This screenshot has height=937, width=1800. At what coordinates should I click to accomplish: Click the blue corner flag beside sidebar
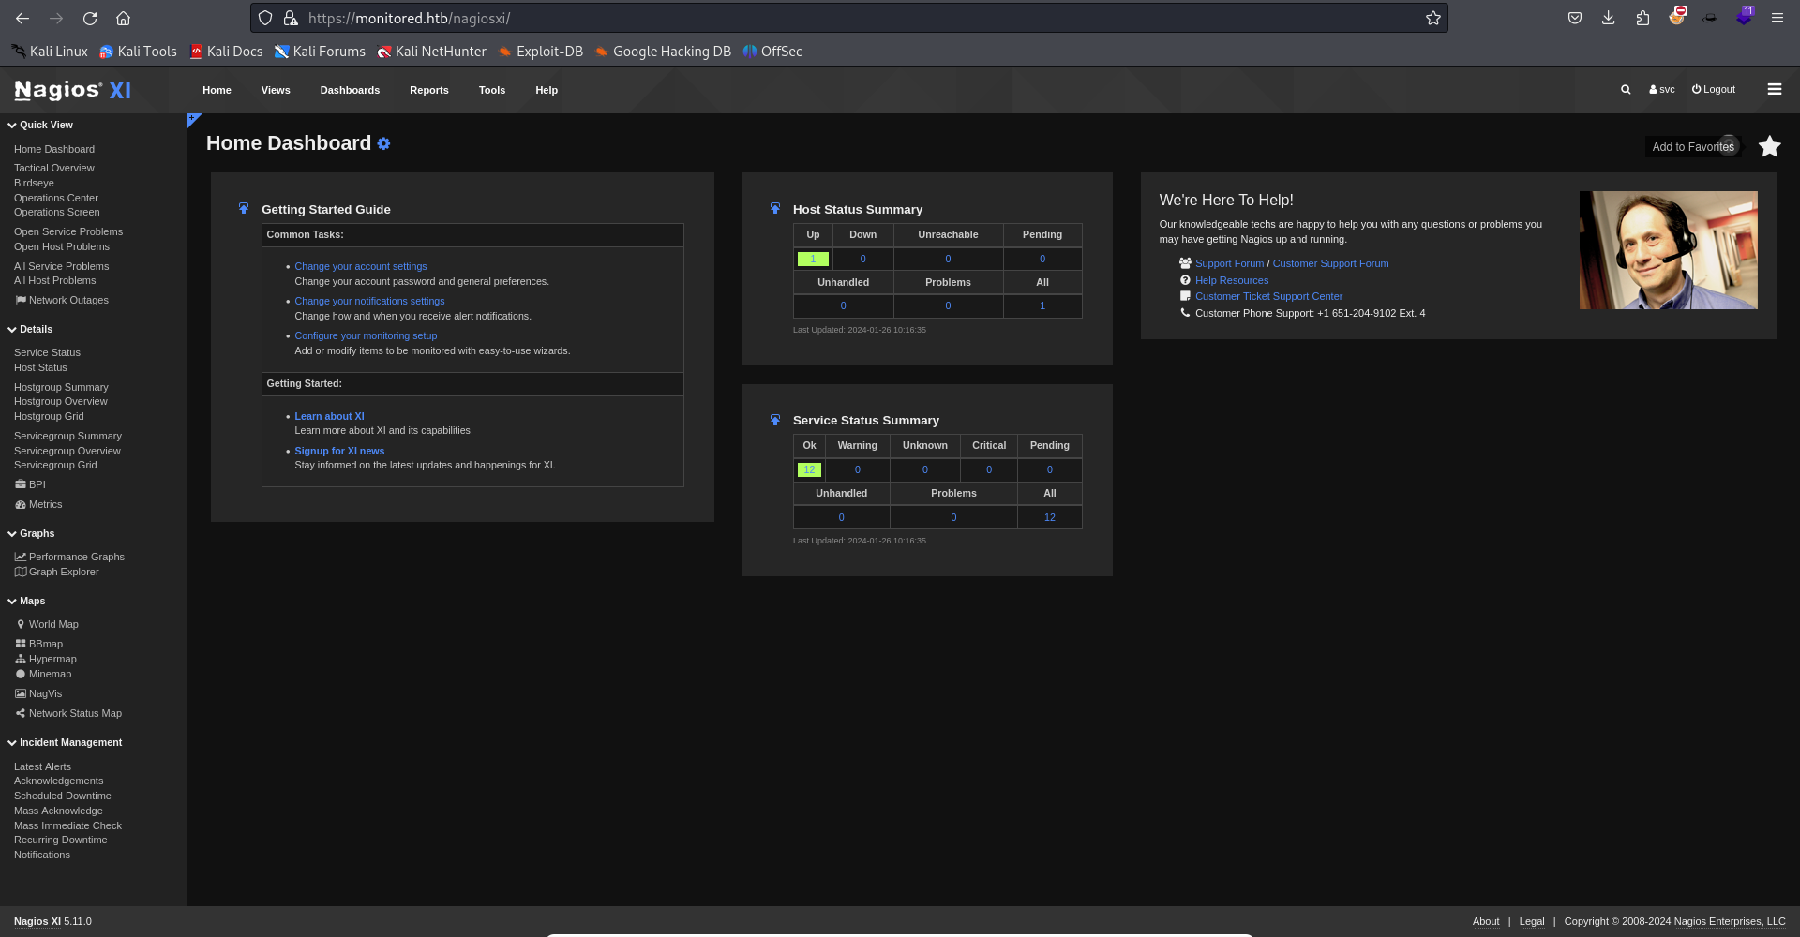193,119
